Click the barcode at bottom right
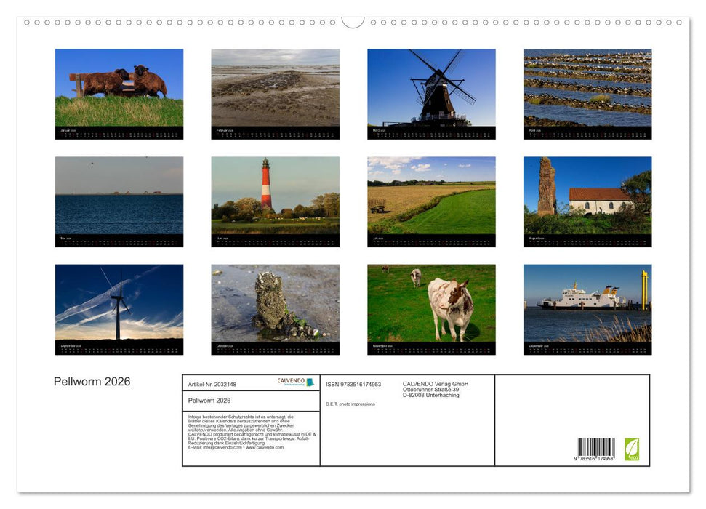This screenshot has height=509, width=706. (595, 449)
